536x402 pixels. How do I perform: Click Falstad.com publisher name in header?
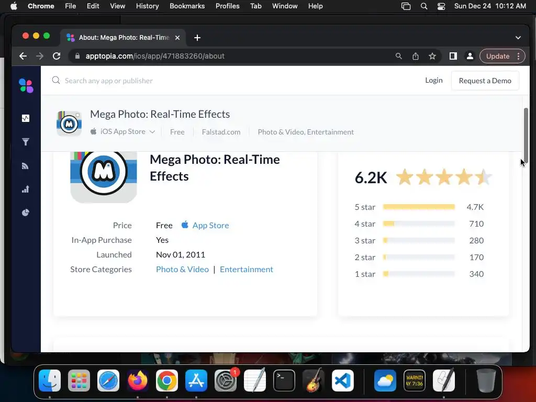point(221,132)
